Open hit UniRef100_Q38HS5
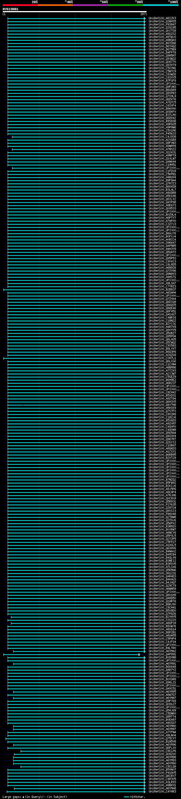Image resolution: width=181 pixels, height=799 pixels. point(162,22)
